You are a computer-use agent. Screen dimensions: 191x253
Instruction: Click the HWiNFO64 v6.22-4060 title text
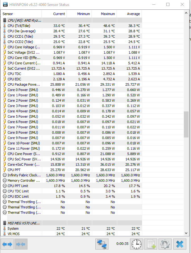39,5
